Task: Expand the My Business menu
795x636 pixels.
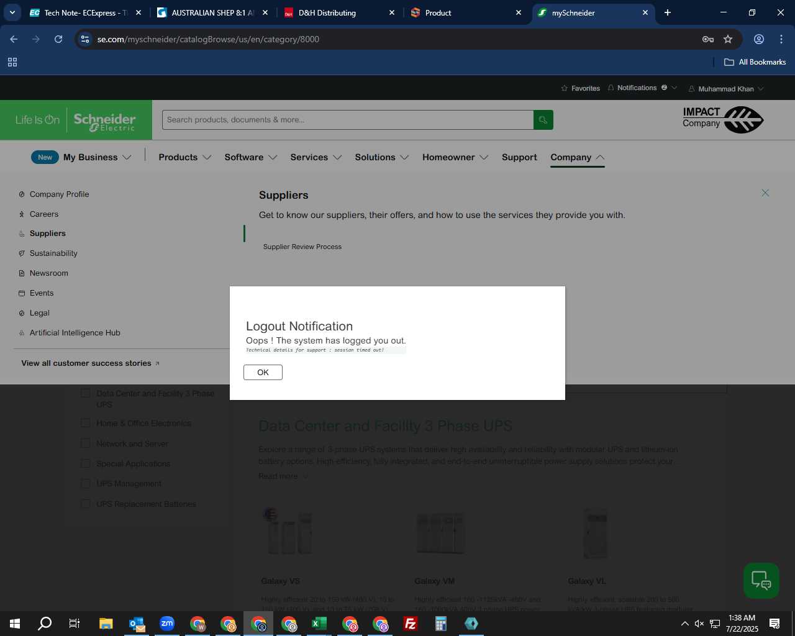Action: click(x=97, y=157)
